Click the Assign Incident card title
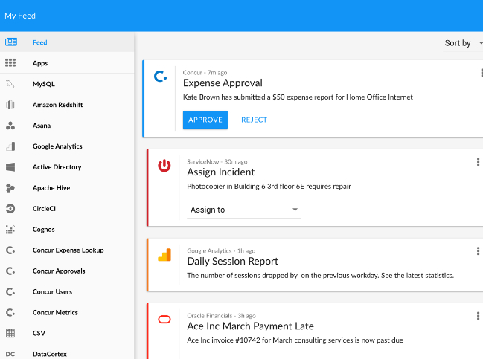Screen dimensions: 483x359 221,172
